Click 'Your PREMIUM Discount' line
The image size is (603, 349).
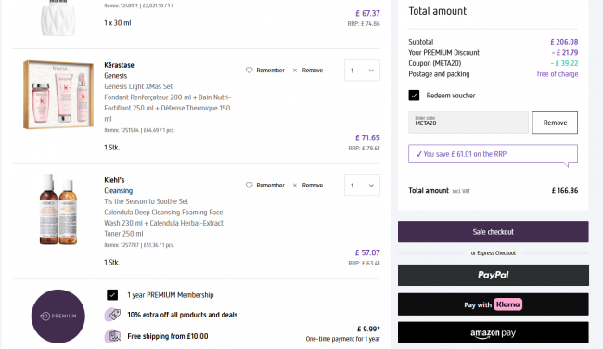pos(493,53)
